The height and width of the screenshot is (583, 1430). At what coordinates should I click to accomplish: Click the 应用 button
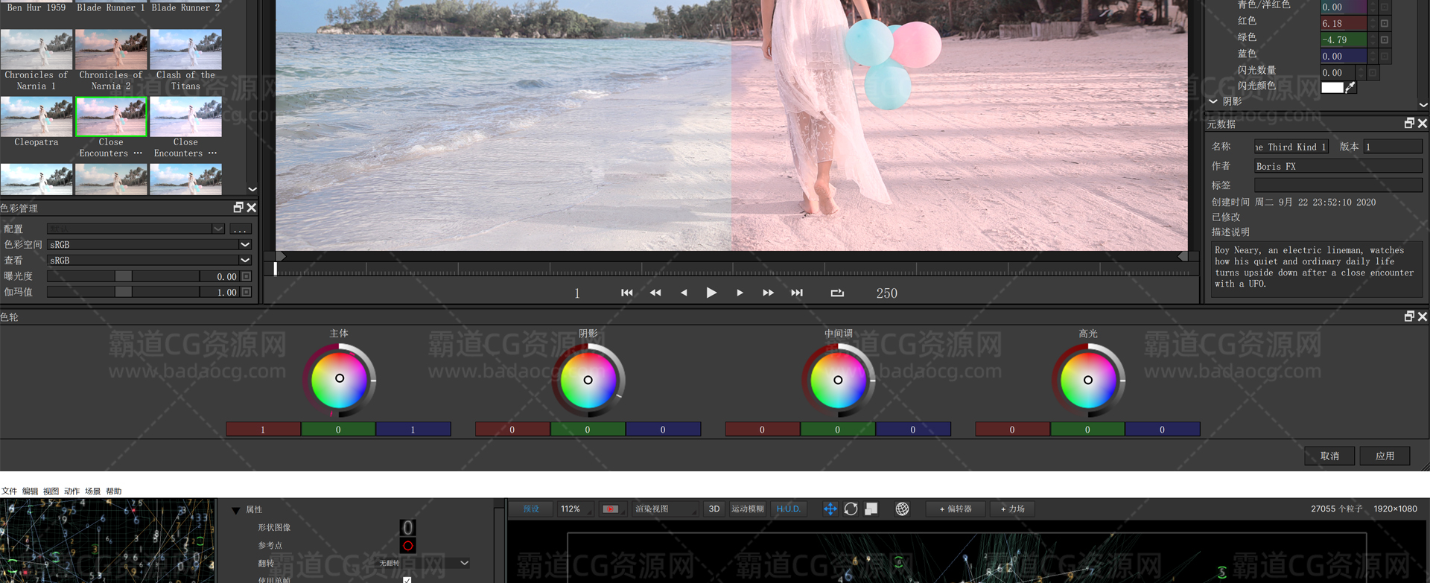coord(1385,456)
